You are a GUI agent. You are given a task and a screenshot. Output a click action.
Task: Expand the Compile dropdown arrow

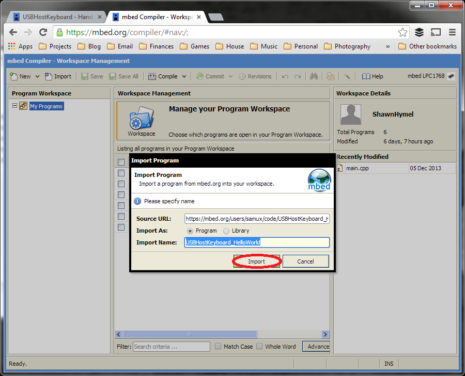pyautogui.click(x=184, y=76)
